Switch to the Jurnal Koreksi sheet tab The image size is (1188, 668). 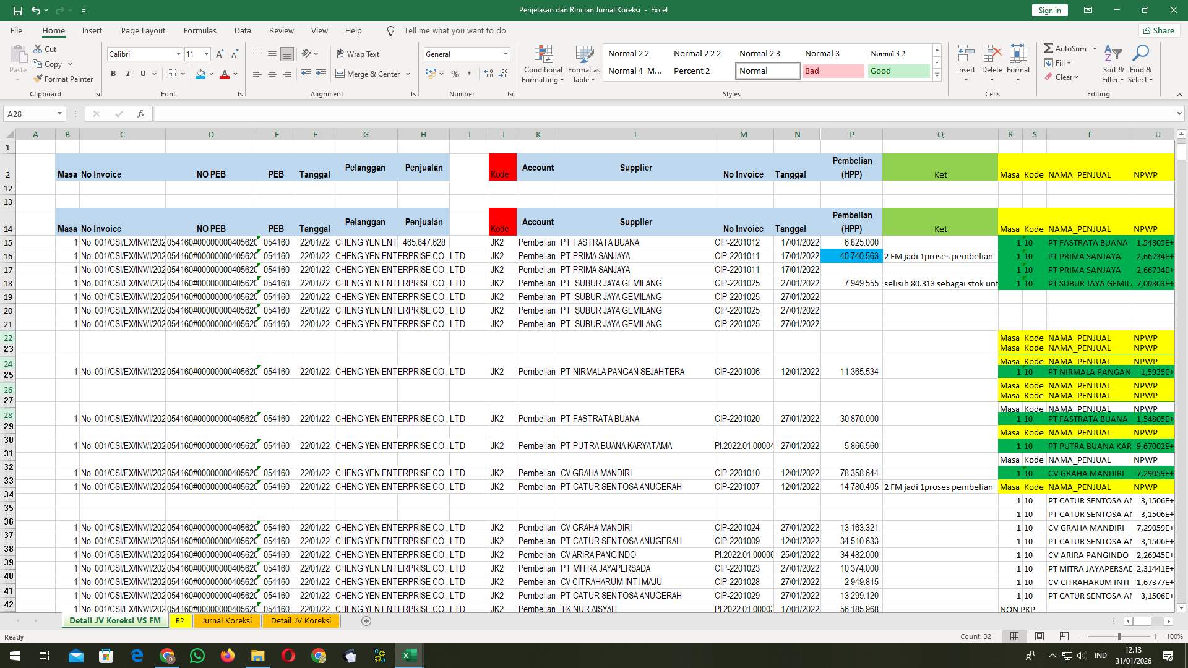pos(226,620)
